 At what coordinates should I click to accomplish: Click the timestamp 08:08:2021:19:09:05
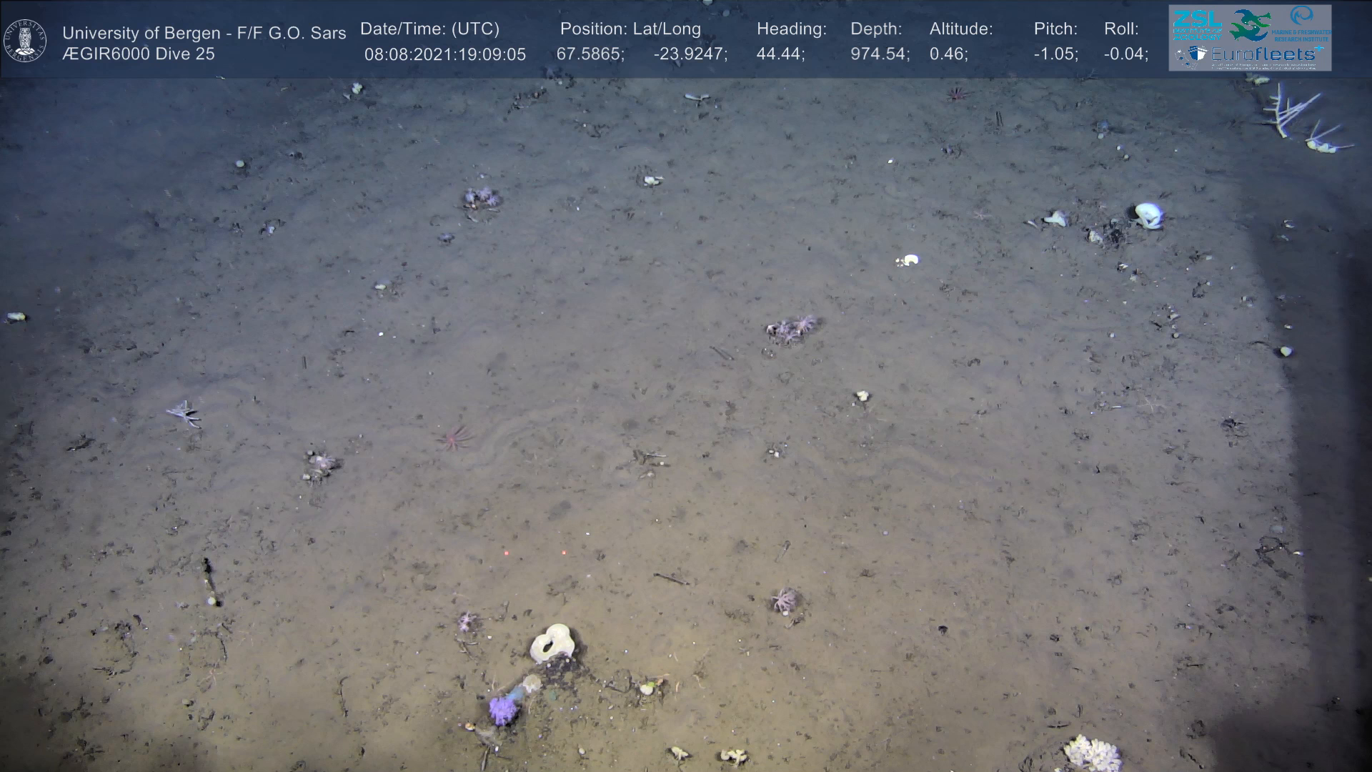(x=444, y=54)
